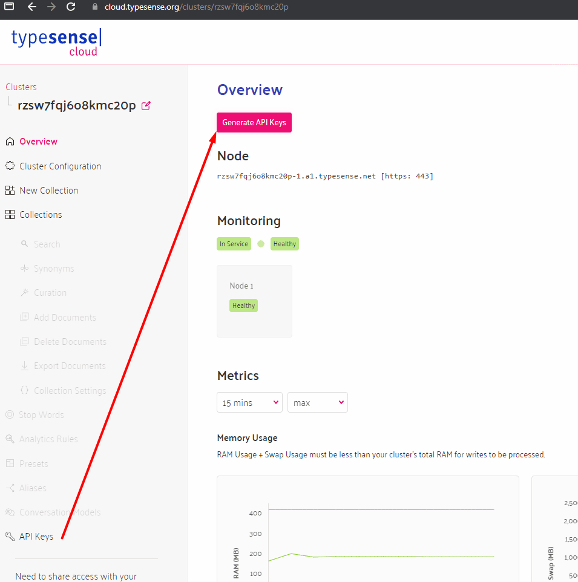Click the Synonyms icon in sidebar
The width and height of the screenshot is (578, 582).
pos(24,269)
